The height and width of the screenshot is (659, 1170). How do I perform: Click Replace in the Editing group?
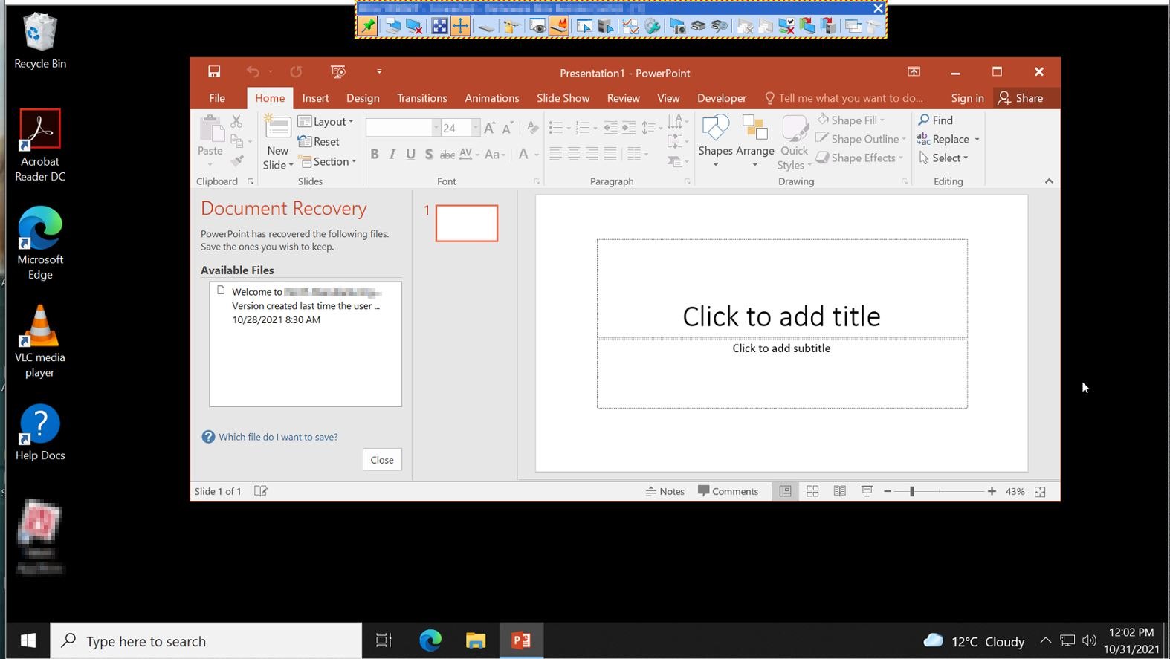pos(948,139)
